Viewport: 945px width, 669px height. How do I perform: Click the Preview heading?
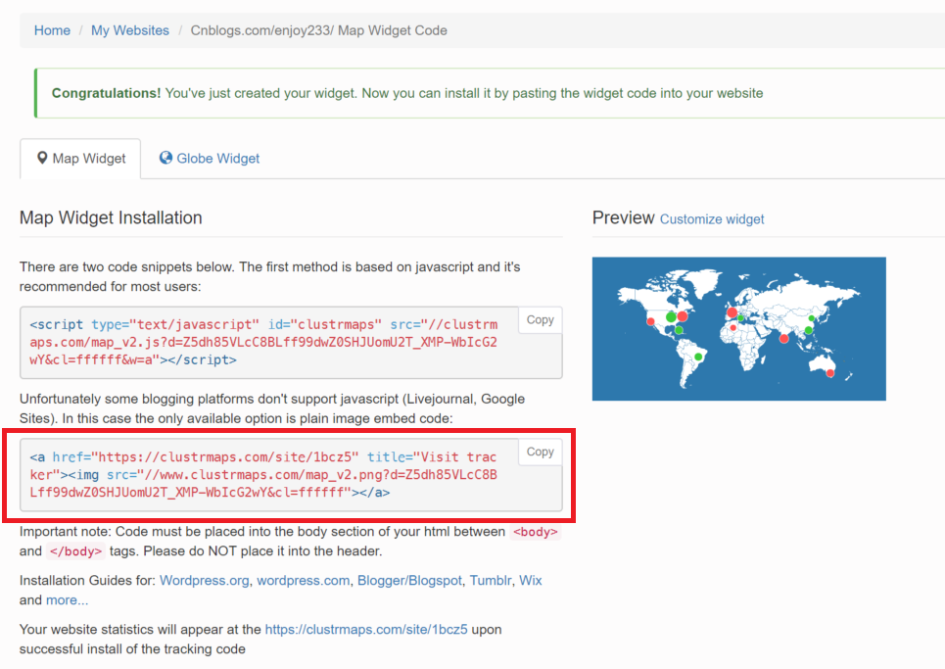623,217
